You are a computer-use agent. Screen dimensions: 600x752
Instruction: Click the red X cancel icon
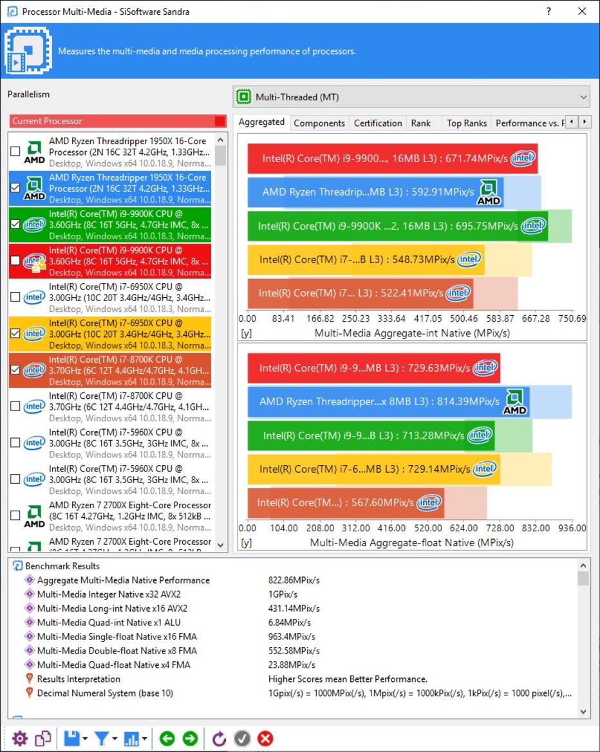(265, 738)
